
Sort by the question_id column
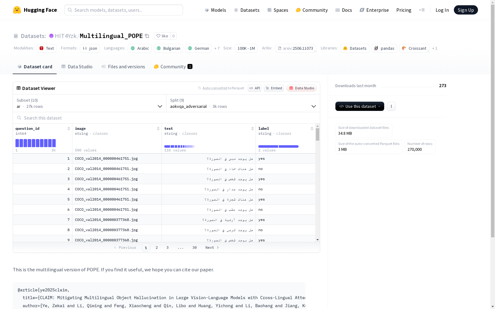(69, 129)
